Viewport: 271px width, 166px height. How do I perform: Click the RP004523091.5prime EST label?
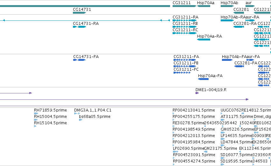tap(194, 155)
